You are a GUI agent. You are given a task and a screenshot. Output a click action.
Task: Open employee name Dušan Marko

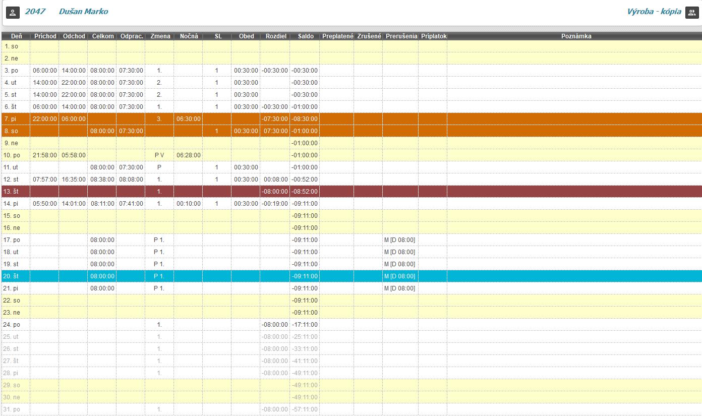click(x=83, y=12)
